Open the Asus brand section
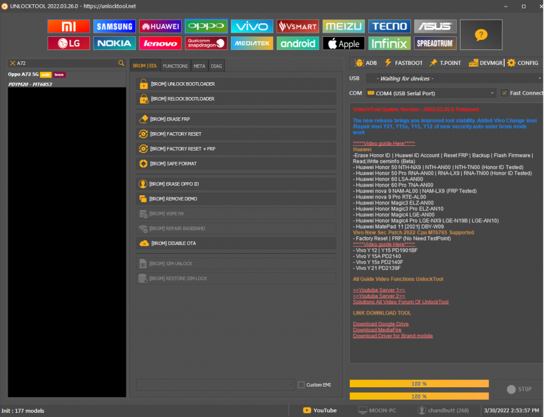The image size is (550, 417). pyautogui.click(x=435, y=26)
